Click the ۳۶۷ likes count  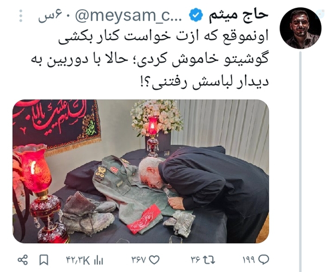[139, 260]
